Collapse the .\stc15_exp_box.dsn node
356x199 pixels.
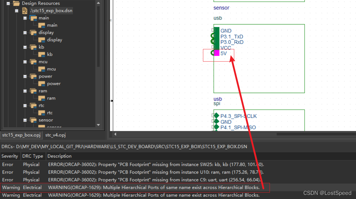17,11
